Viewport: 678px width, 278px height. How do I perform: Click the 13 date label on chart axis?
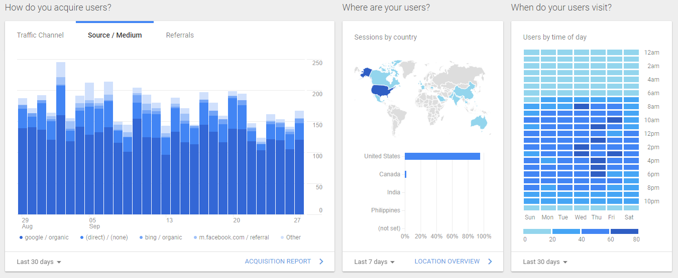coord(169,220)
